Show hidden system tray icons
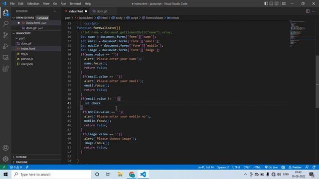 coord(245,175)
